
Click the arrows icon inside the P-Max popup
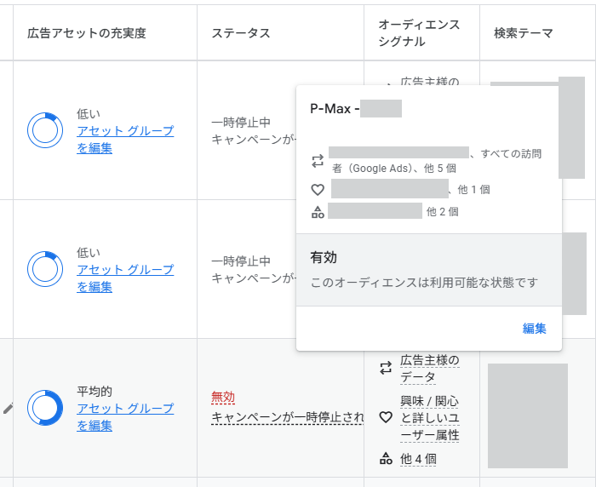tap(318, 161)
